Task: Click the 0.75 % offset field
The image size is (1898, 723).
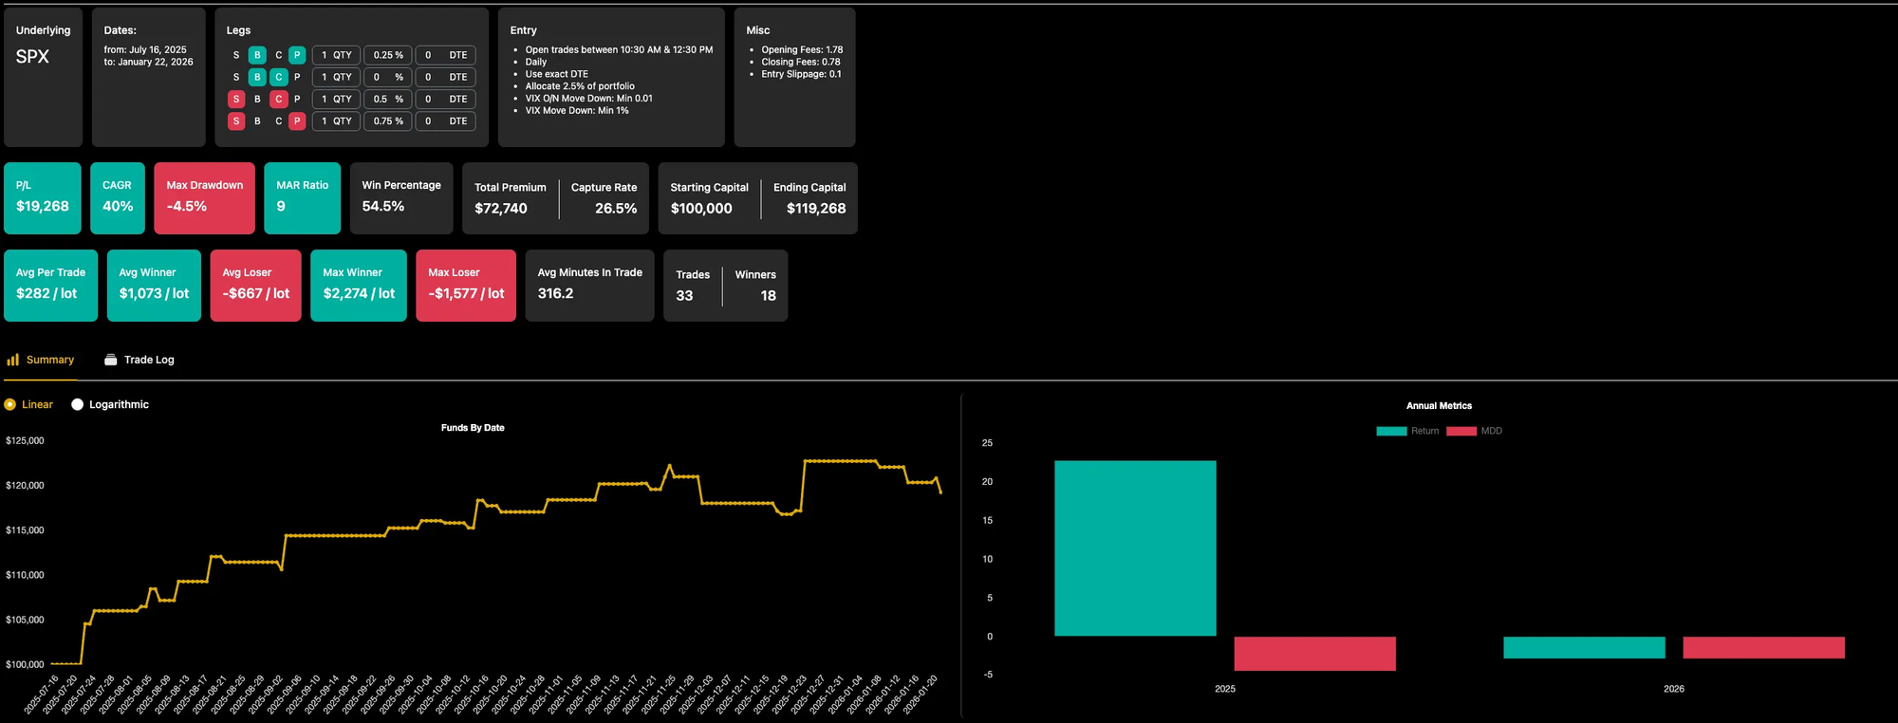Action: click(387, 121)
